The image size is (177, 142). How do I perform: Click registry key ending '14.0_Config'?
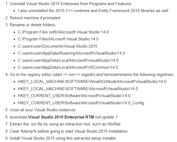[x=81, y=103]
